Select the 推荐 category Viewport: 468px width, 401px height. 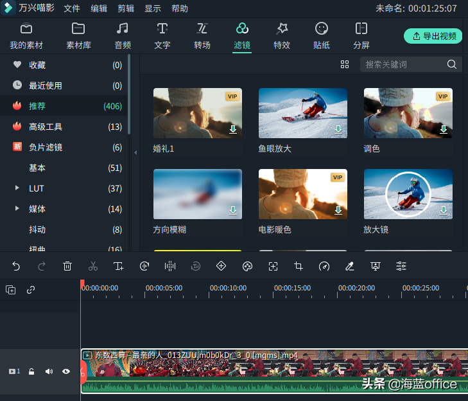[64, 106]
